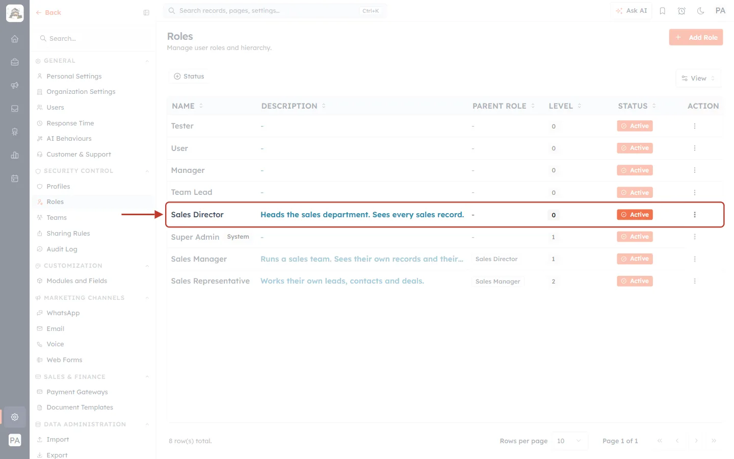Add a Status filter
The height and width of the screenshot is (459, 734).
[189, 76]
